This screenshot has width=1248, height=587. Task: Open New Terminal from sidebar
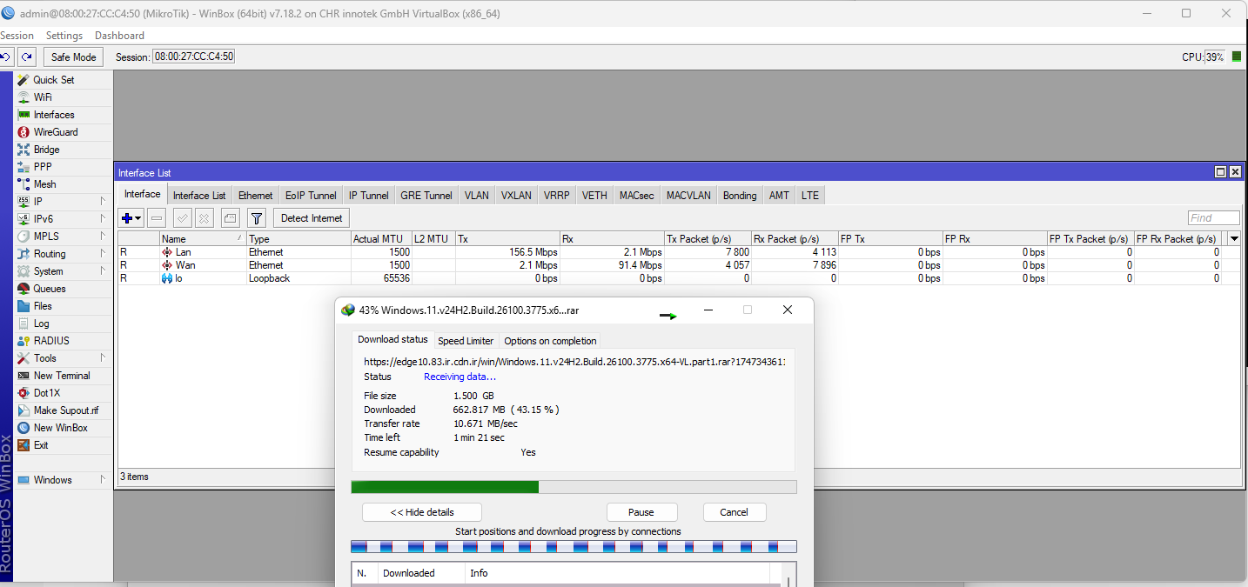(x=64, y=375)
